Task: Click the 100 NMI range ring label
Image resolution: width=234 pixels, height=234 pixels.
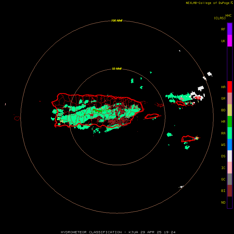Action: tap(117, 21)
